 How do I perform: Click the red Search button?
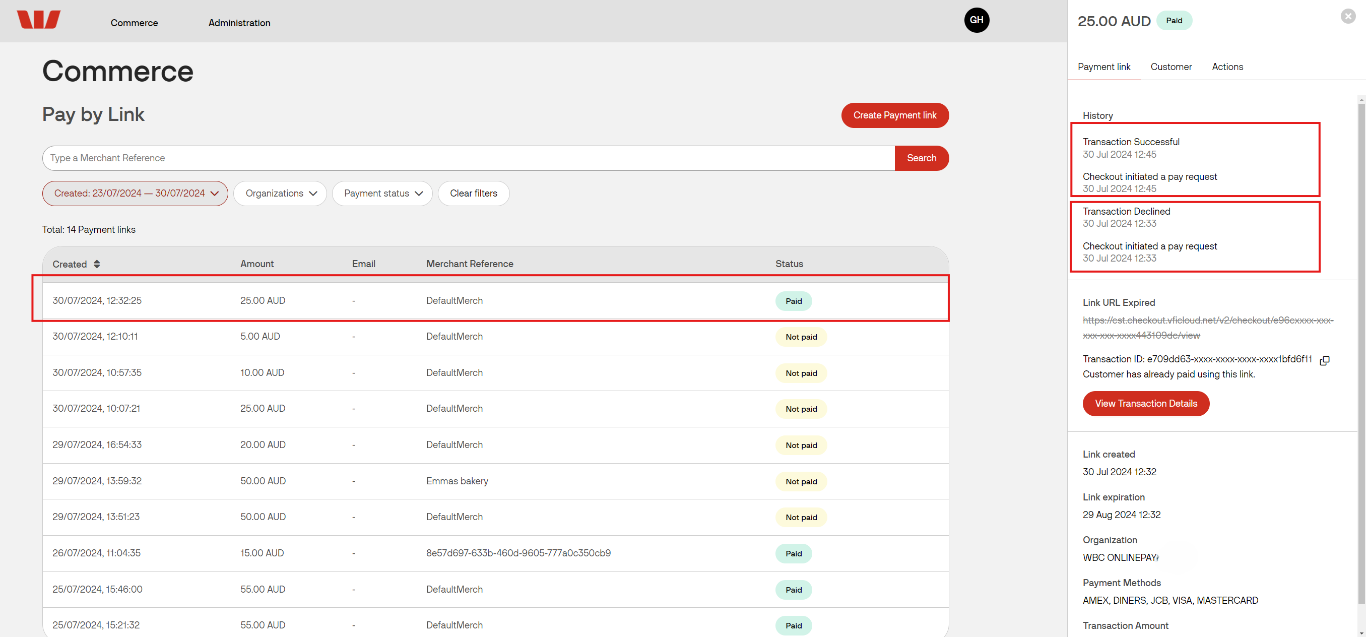921,158
